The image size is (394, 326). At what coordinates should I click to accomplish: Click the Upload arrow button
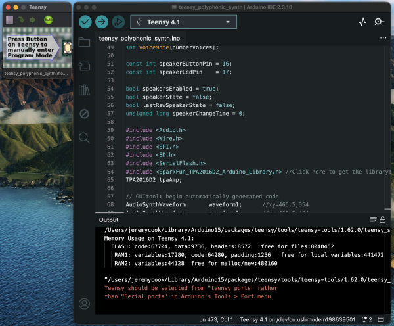(102, 22)
